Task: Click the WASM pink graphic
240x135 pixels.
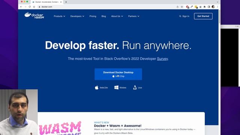Action: point(60,128)
